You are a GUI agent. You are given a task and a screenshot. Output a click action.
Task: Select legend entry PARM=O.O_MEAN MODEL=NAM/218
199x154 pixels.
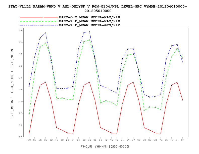pyautogui.click(x=89, y=17)
